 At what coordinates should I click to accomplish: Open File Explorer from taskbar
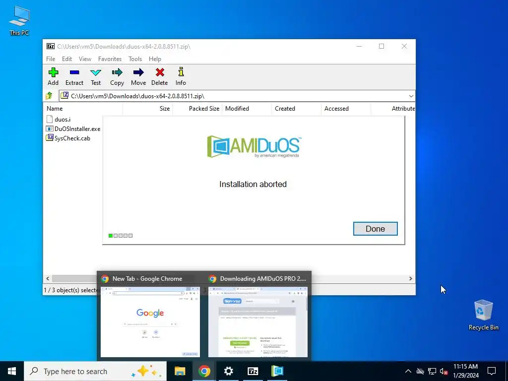click(180, 371)
